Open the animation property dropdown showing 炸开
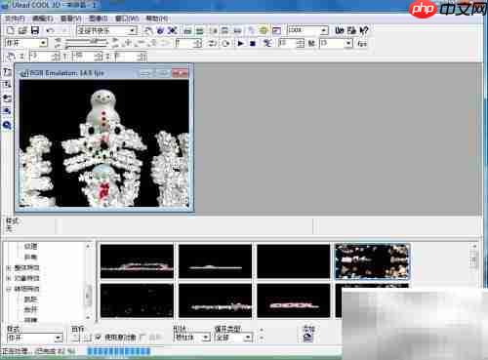This screenshot has height=360, width=488. (x=26, y=43)
